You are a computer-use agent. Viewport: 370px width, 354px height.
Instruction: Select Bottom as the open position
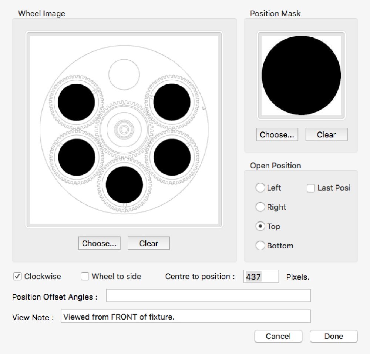tap(260, 246)
